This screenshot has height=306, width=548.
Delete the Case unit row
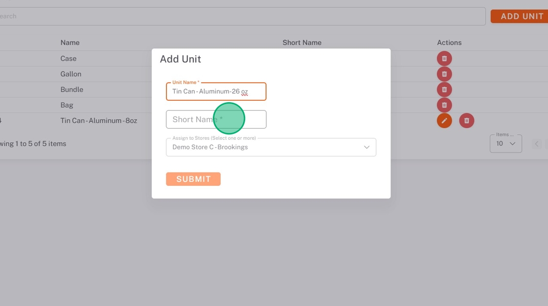pos(444,59)
